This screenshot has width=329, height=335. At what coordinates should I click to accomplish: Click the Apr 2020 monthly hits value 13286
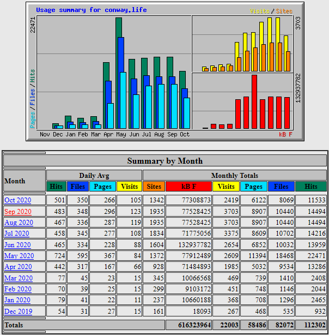click(316, 267)
